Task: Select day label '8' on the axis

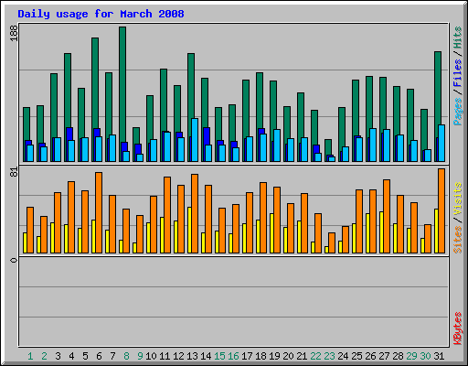Action: click(126, 356)
